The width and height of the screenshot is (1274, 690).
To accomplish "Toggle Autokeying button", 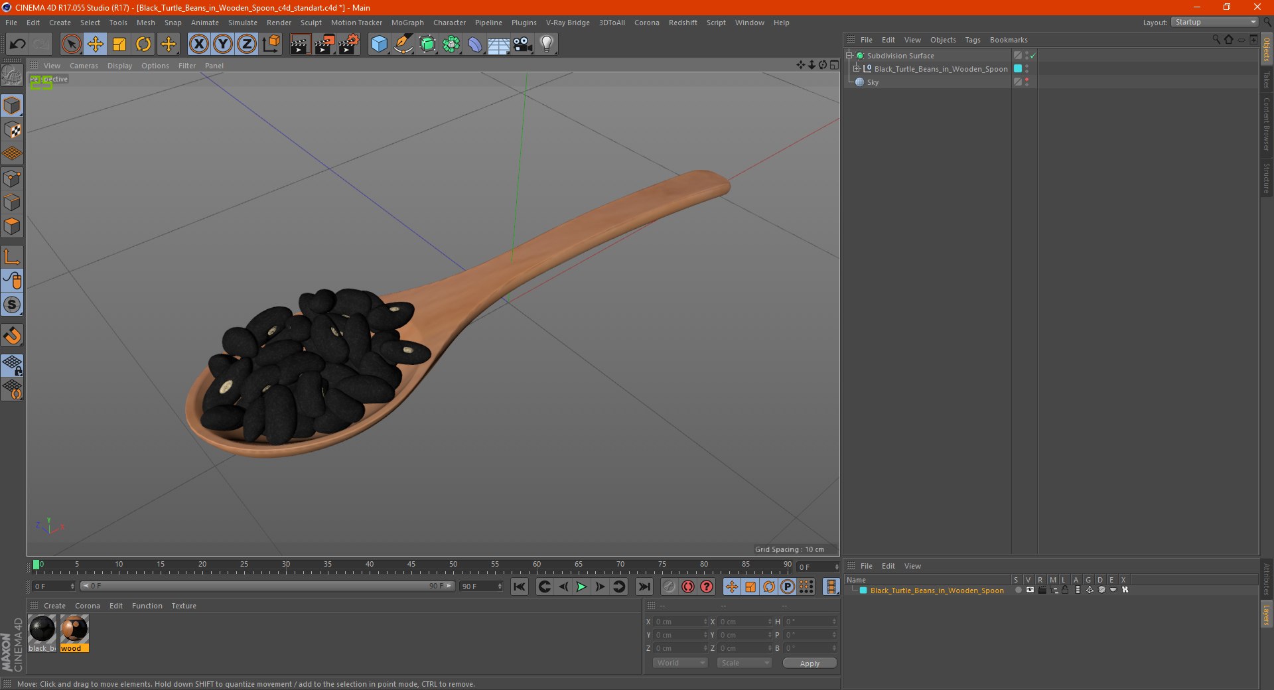I will [688, 586].
